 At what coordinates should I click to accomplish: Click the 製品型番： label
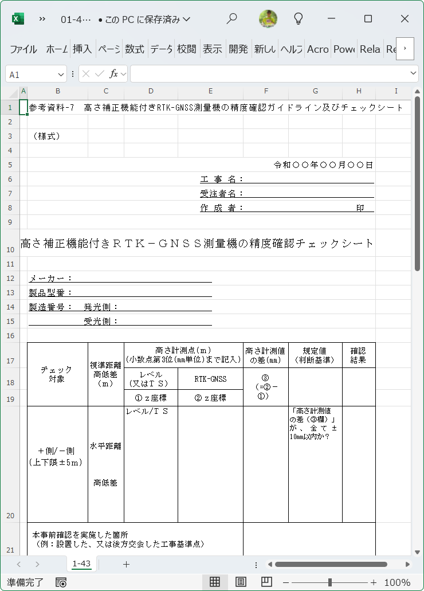(x=50, y=292)
